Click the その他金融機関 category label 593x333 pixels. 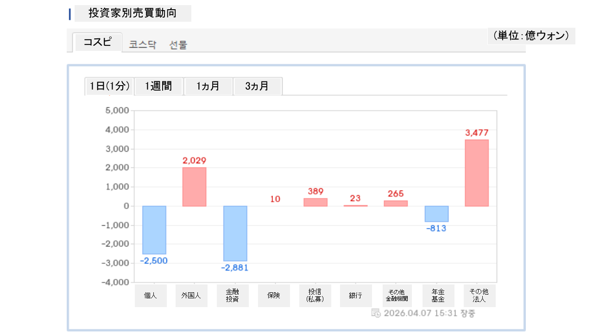(x=396, y=296)
